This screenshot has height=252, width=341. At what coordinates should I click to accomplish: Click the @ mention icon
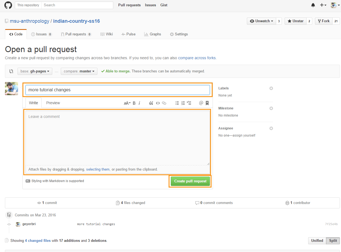pyautogui.click(x=201, y=103)
